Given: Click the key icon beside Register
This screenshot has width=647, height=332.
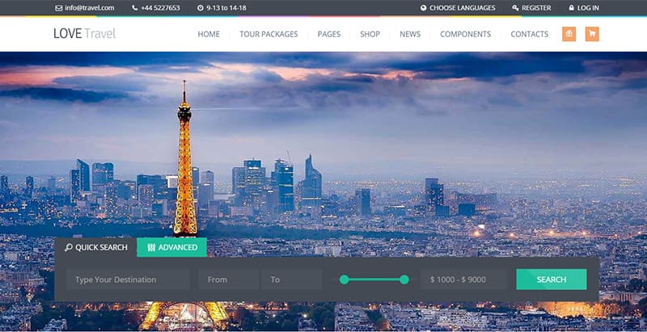Looking at the screenshot, I should point(515,8).
